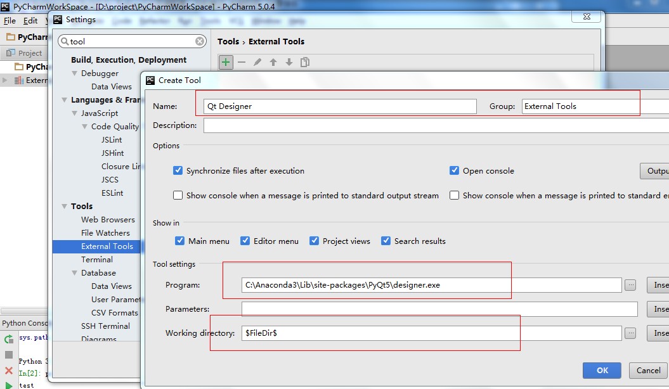Image resolution: width=669 pixels, height=389 pixels.
Task: Move tool down with down arrow icon
Action: point(289,62)
